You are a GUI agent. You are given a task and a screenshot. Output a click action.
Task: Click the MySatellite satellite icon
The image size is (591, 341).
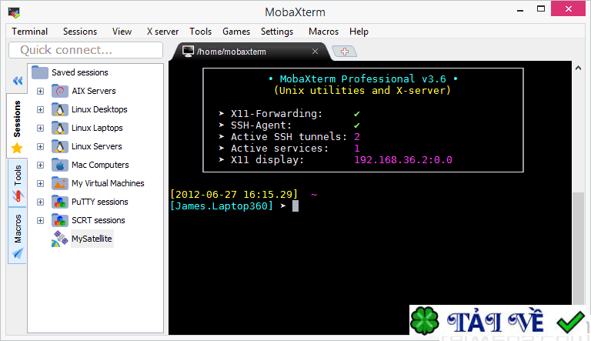click(59, 239)
